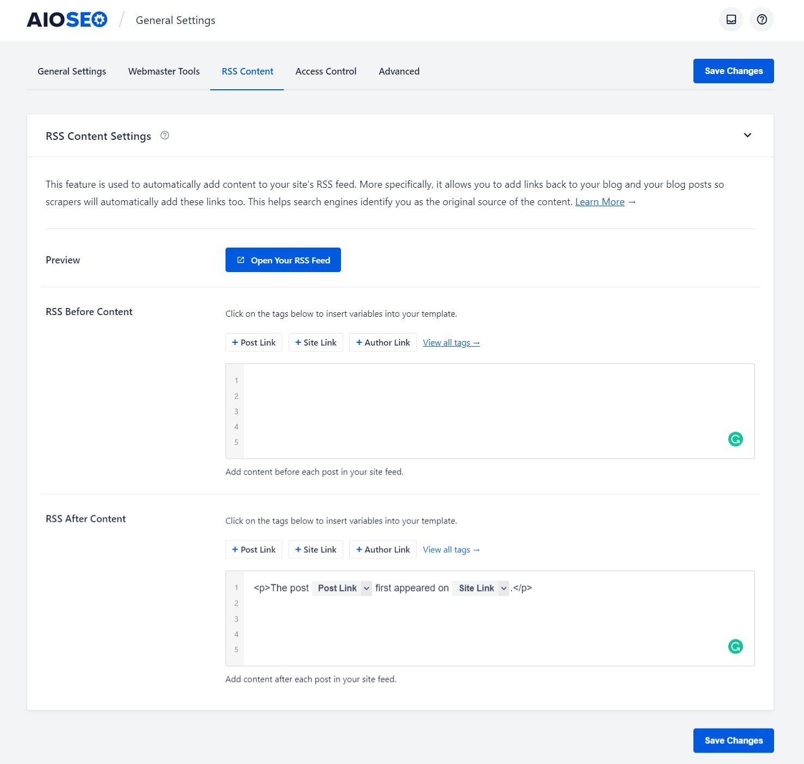Insert Site Link tag in RSS After Content
The height and width of the screenshot is (764, 804).
[315, 550]
